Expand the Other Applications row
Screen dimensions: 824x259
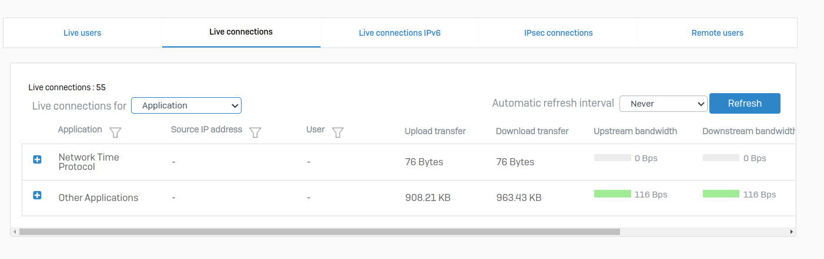point(37,195)
